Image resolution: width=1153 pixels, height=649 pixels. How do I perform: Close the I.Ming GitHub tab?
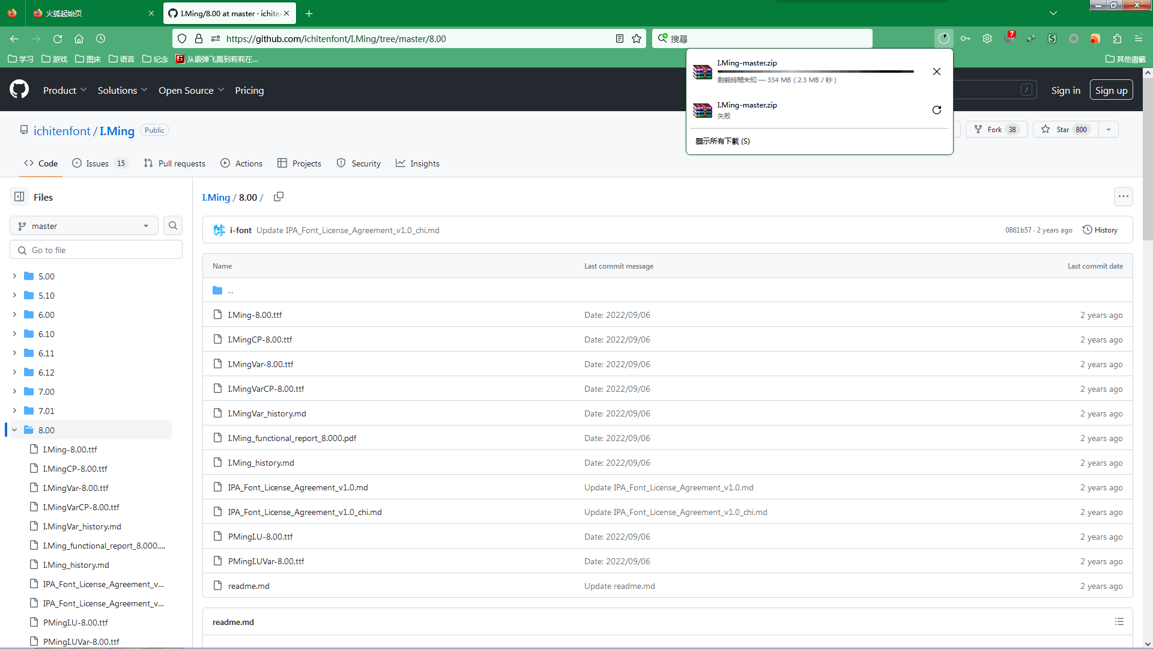[x=286, y=13]
